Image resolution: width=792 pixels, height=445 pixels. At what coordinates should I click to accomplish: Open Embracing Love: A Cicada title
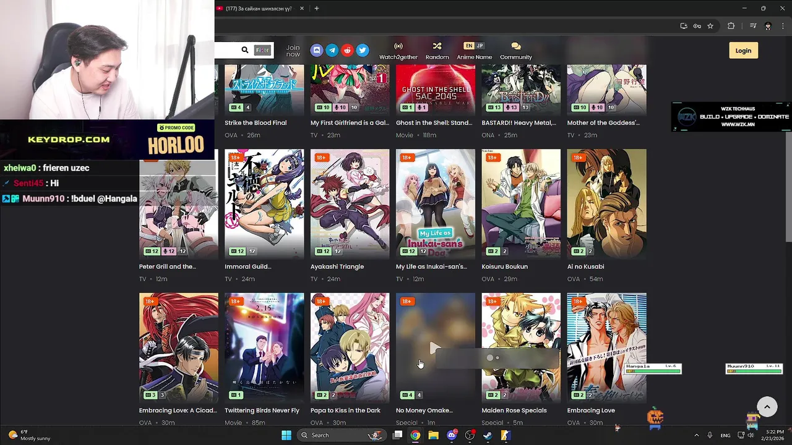[178, 410]
